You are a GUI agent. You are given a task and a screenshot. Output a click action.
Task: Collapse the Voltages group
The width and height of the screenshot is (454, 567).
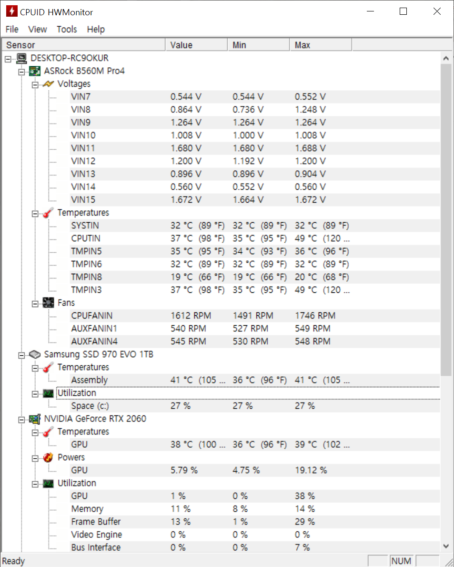(35, 85)
